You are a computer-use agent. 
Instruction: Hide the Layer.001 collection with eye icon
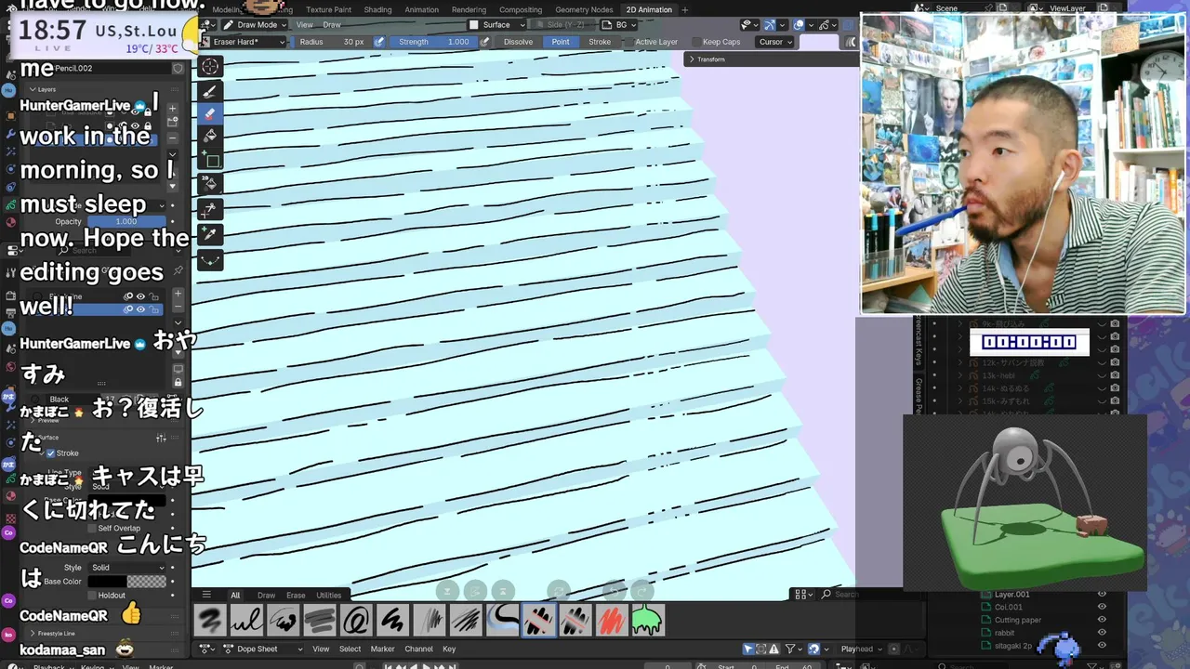pyautogui.click(x=1102, y=594)
